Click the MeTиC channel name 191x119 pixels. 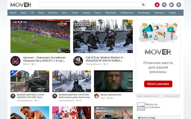pos(26,64)
